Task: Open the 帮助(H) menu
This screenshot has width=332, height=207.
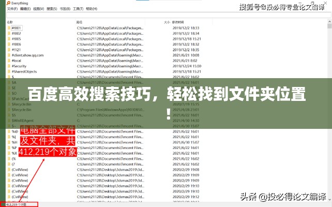Action: (x=92, y=9)
